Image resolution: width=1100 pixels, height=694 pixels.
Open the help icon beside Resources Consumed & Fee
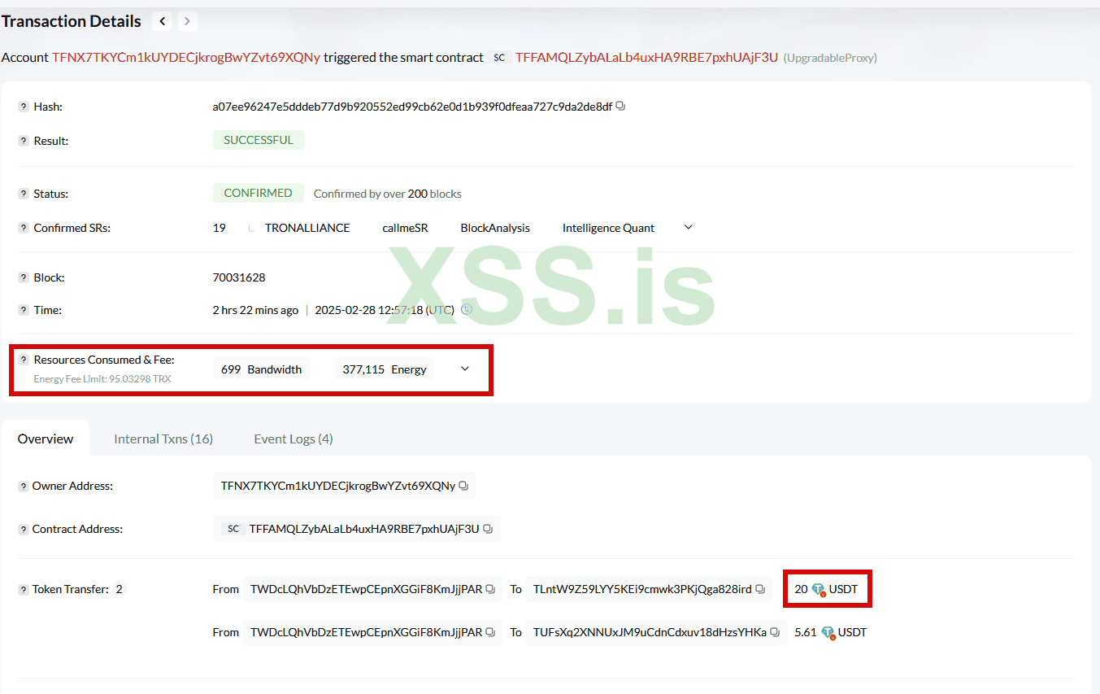pyautogui.click(x=24, y=360)
